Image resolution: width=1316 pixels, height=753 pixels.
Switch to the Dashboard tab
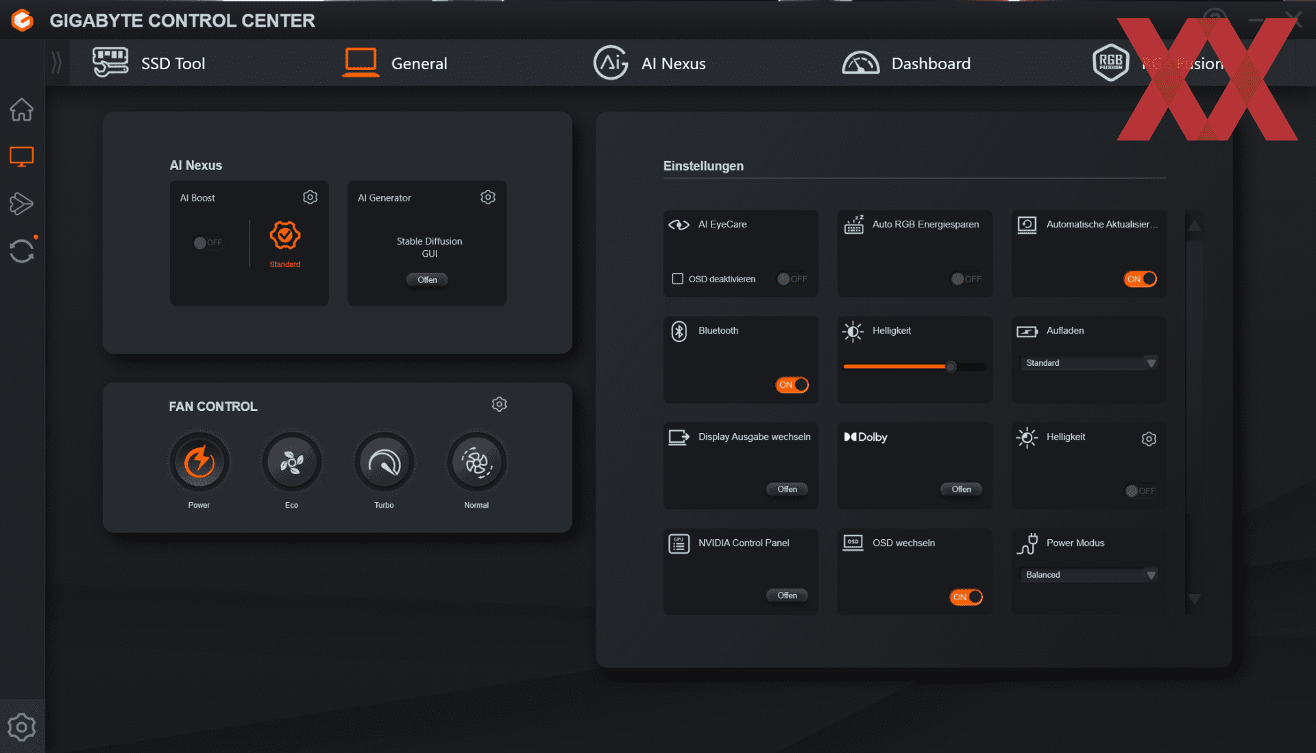coord(906,63)
